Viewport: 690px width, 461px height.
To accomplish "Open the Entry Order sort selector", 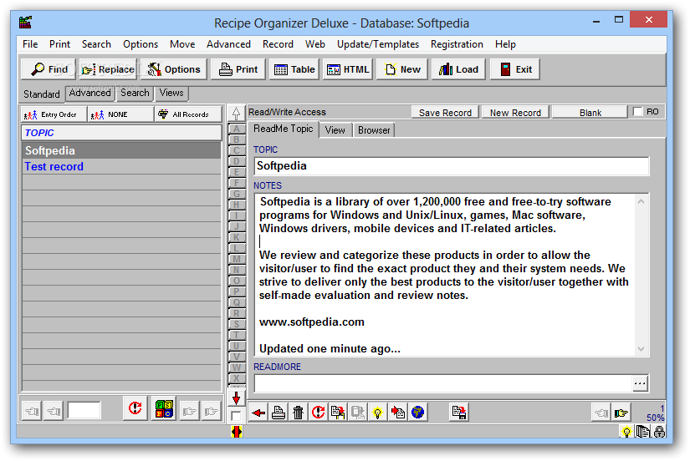I will [54, 114].
